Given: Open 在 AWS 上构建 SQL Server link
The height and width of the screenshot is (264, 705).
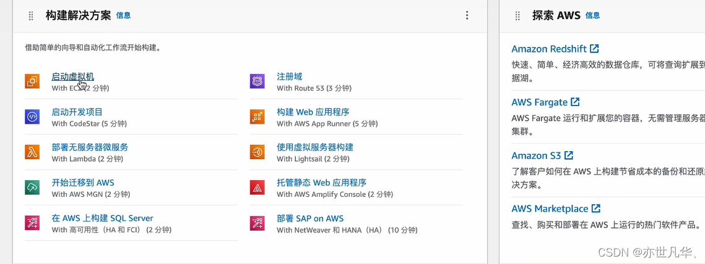Looking at the screenshot, I should click(x=103, y=218).
